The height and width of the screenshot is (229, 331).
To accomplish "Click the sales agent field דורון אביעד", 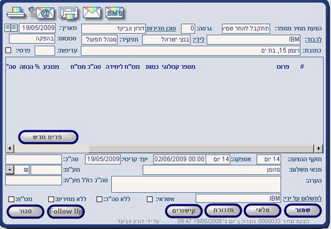I will (114, 29).
